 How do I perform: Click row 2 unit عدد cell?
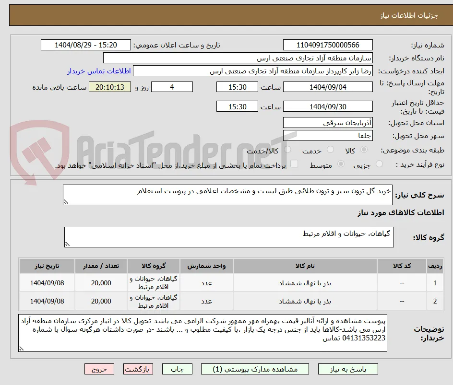tap(206, 301)
